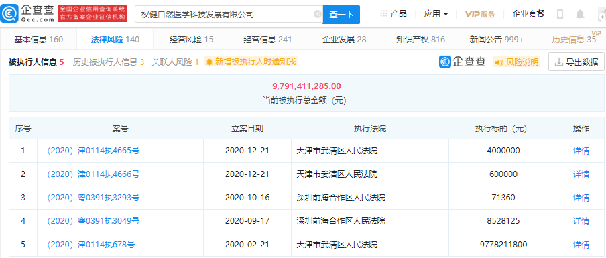Open case (2020)津0114执4666号
The image size is (606, 258).
pos(93,174)
